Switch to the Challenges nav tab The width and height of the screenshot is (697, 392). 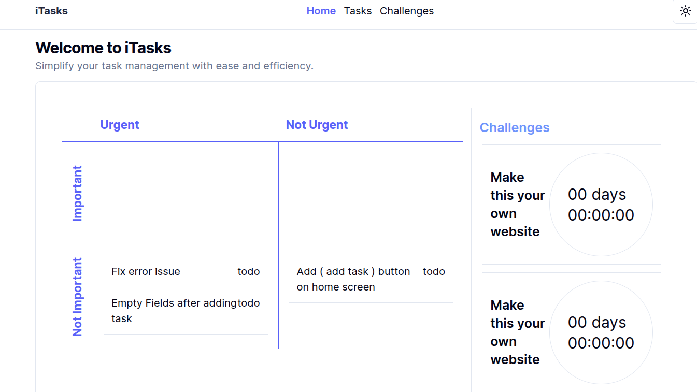click(406, 11)
